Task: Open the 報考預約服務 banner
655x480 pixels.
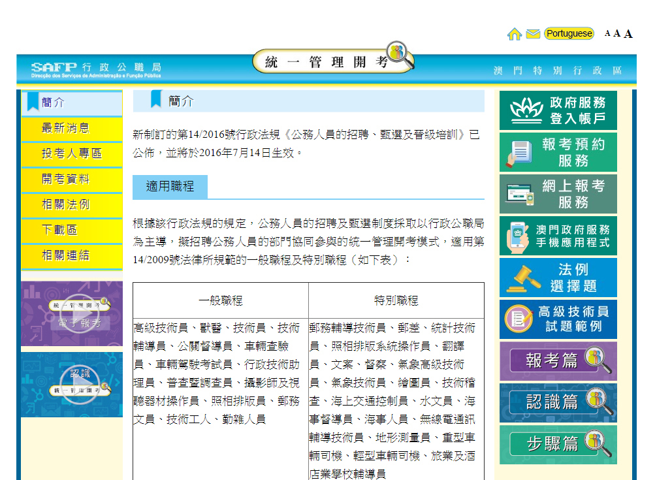Action: pyautogui.click(x=558, y=152)
